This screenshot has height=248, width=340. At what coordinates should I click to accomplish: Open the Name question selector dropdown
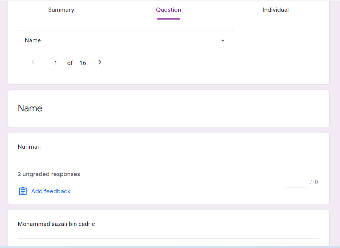(x=125, y=40)
